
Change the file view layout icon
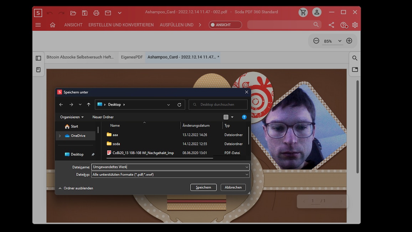(x=226, y=117)
